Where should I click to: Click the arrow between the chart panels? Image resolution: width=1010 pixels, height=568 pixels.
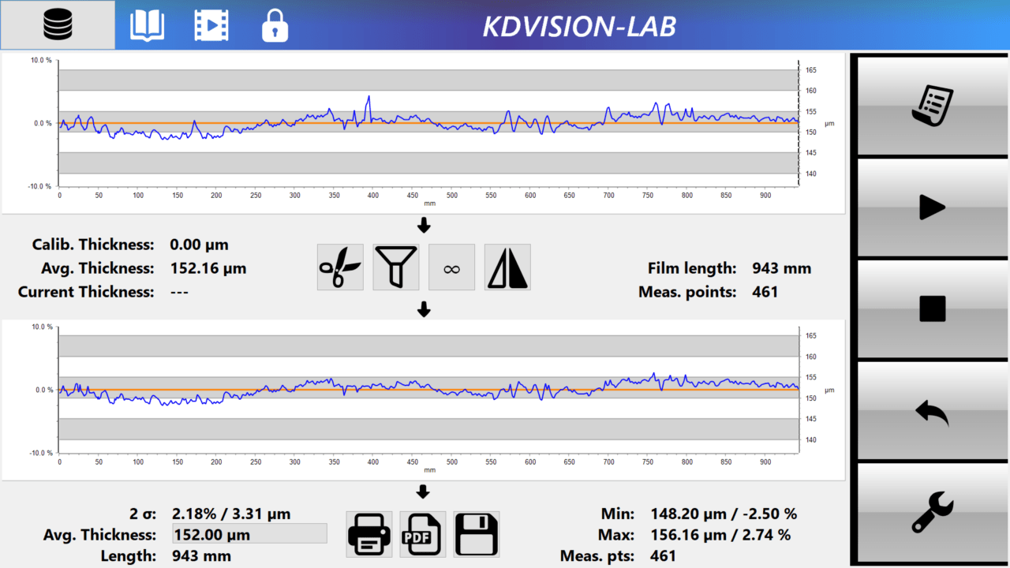pos(424,226)
